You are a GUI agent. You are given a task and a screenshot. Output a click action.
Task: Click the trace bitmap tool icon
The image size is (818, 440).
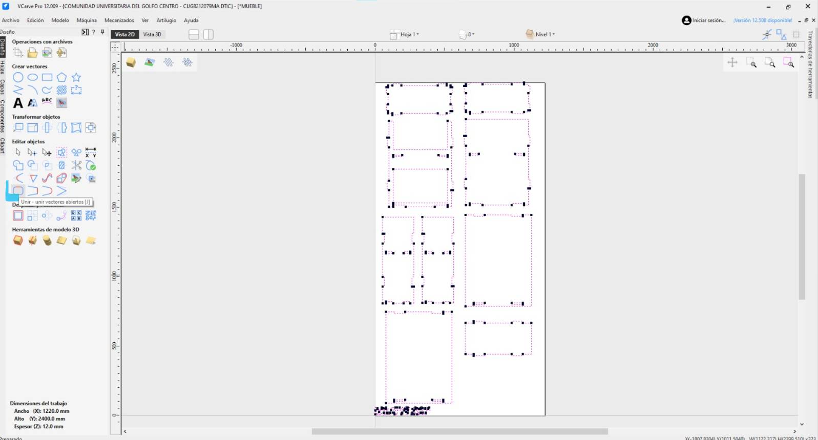(61, 102)
